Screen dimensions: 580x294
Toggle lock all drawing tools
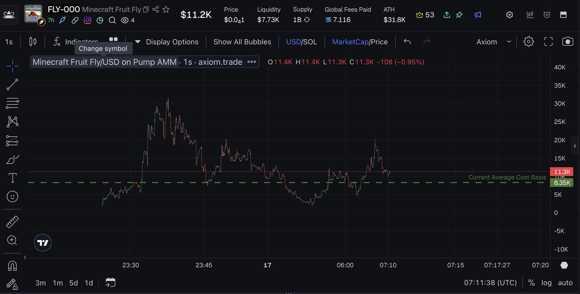13,284
